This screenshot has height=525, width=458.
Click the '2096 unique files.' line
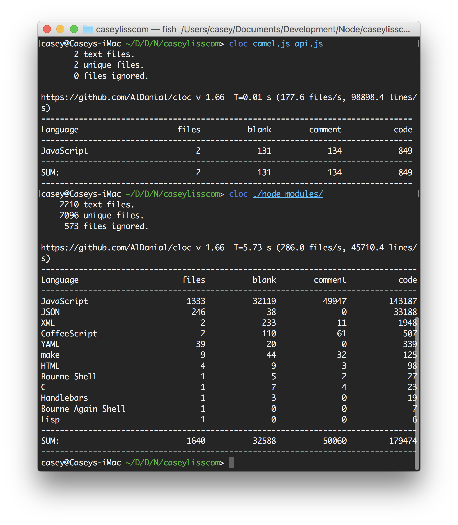click(x=102, y=216)
